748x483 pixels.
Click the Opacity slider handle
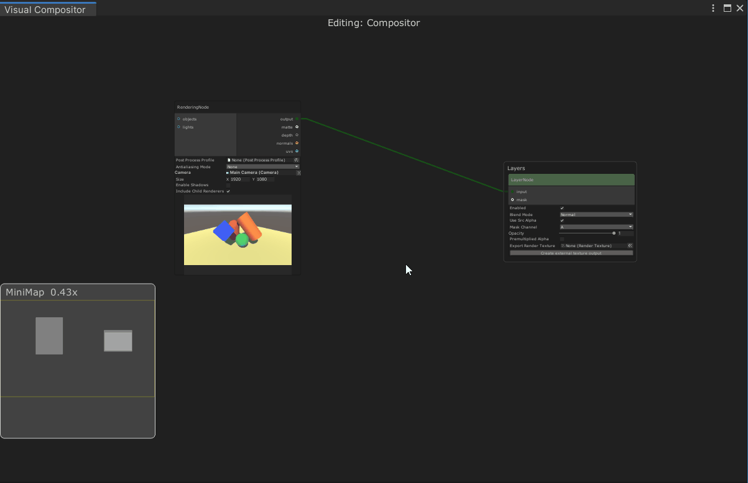614,233
